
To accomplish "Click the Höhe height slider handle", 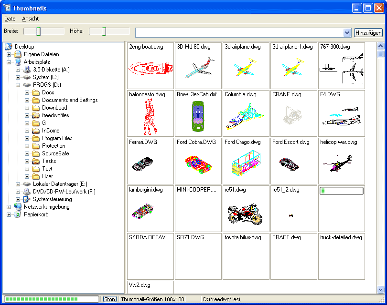I will [x=104, y=31].
